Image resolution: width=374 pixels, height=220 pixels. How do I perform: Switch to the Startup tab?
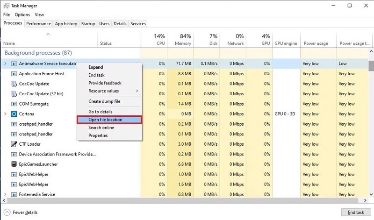(88, 24)
